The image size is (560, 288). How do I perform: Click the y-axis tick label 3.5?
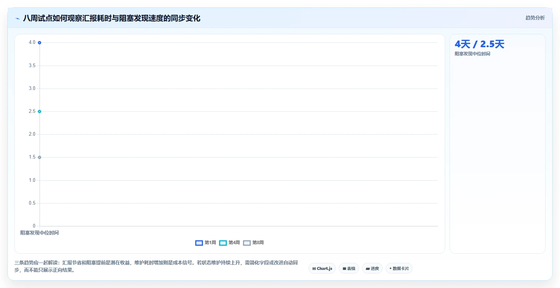32,66
